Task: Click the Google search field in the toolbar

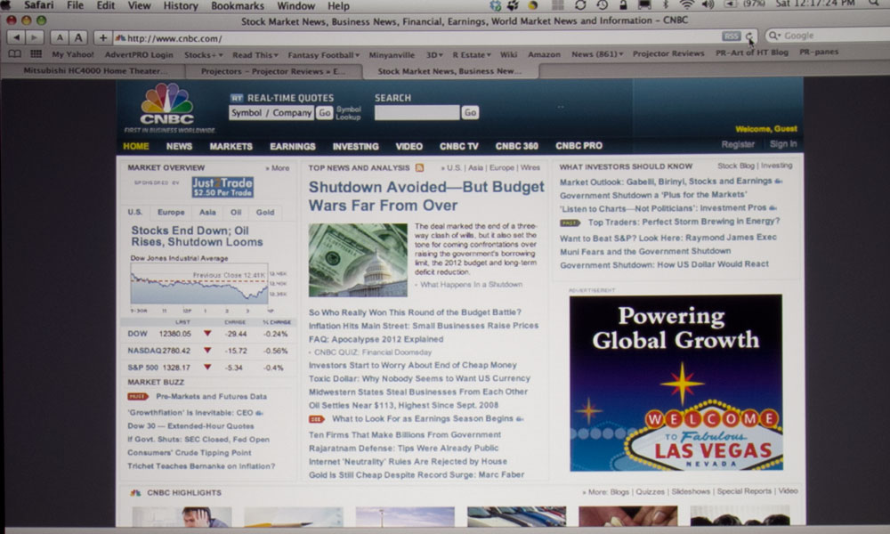Action: pos(829,36)
